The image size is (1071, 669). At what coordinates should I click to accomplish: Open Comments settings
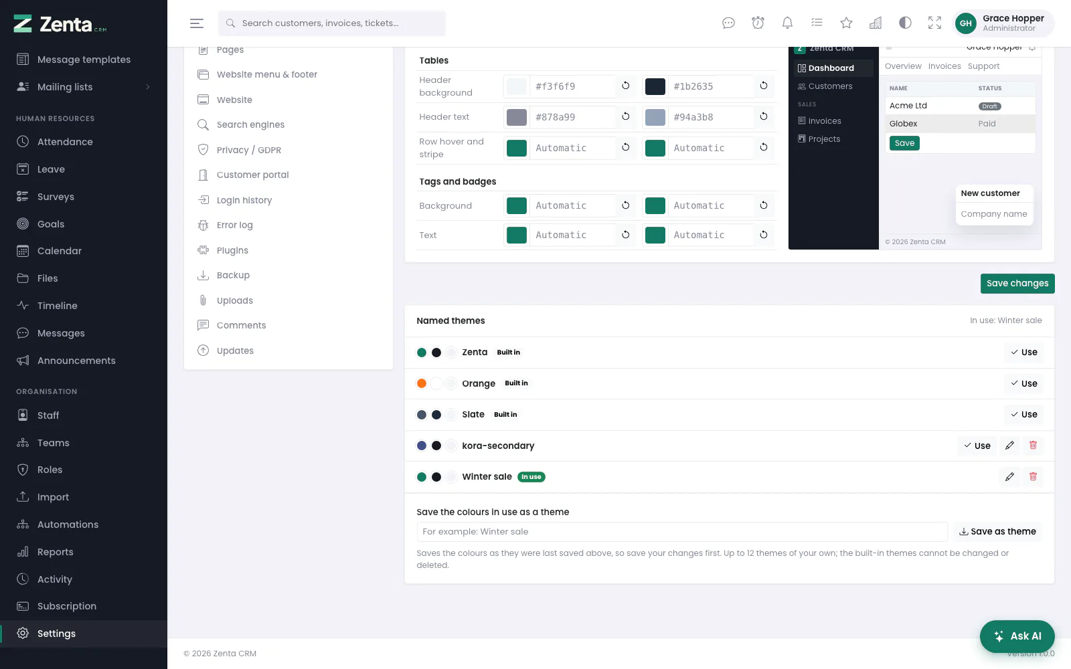289,325
